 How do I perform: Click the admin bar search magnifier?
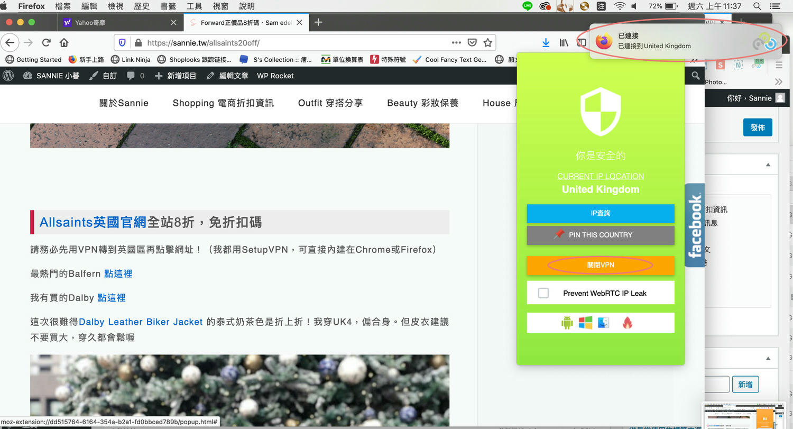[695, 76]
